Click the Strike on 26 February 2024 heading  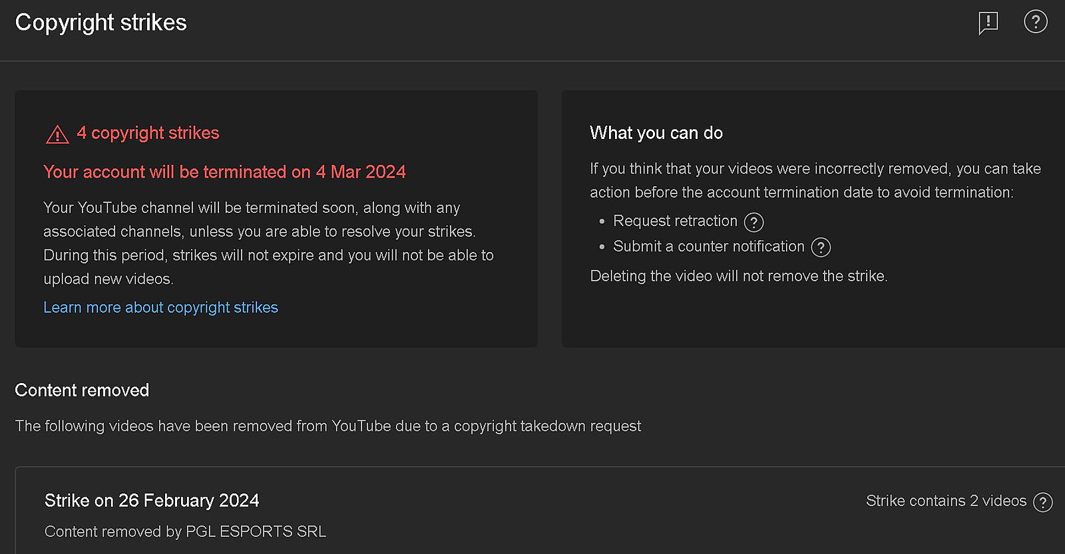point(152,501)
